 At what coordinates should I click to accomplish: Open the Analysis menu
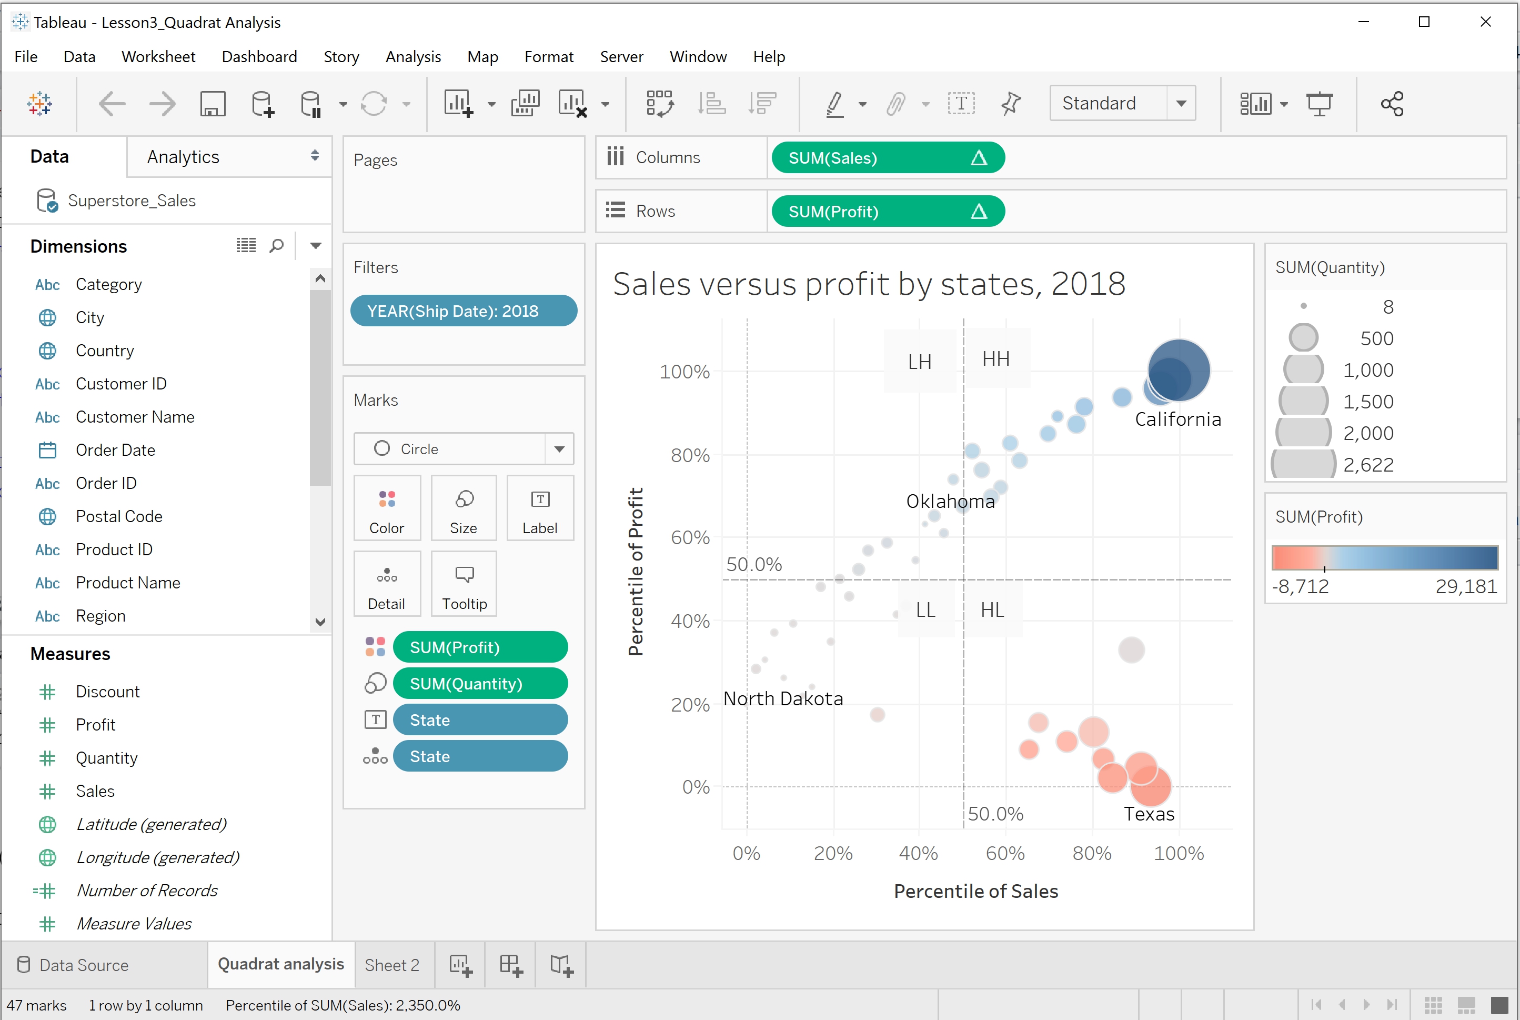[x=413, y=57]
